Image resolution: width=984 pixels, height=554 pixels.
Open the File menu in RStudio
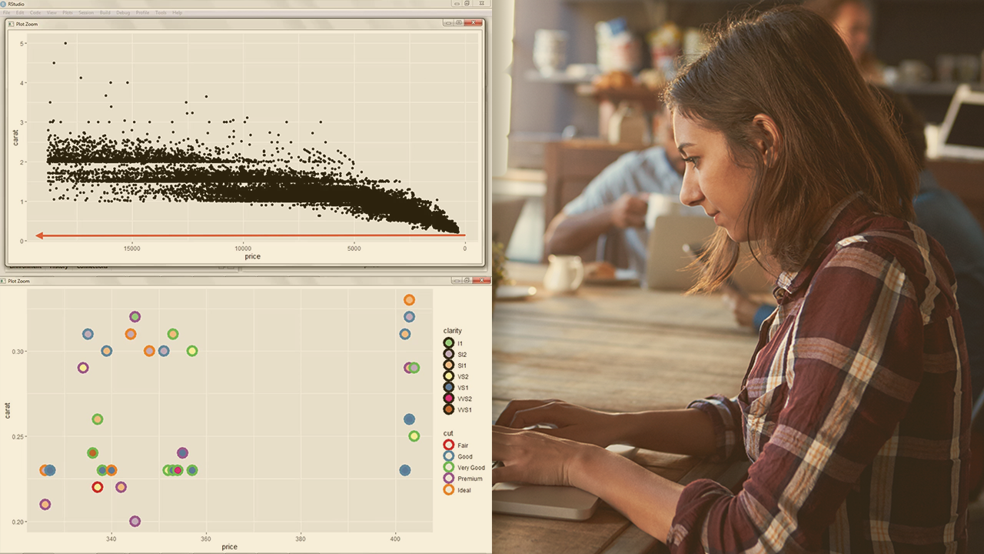pyautogui.click(x=7, y=13)
